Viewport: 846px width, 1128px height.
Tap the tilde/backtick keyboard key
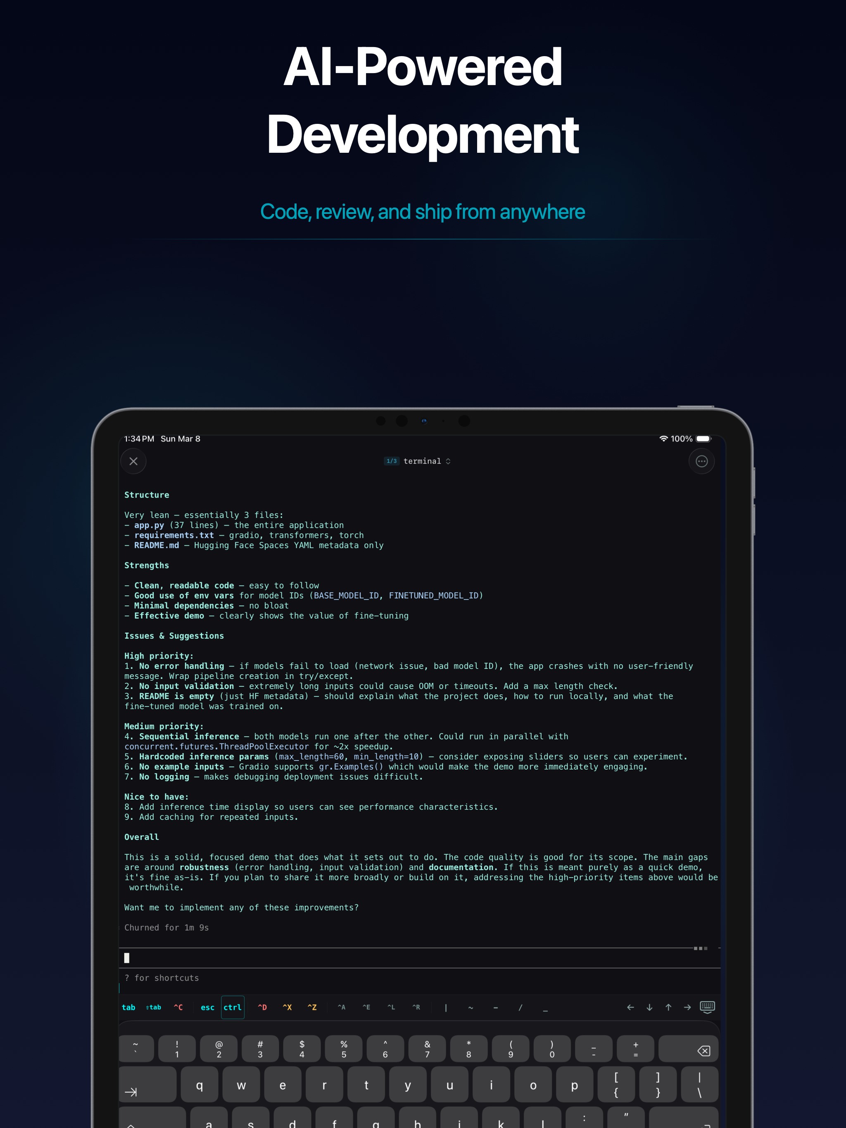(x=136, y=1048)
